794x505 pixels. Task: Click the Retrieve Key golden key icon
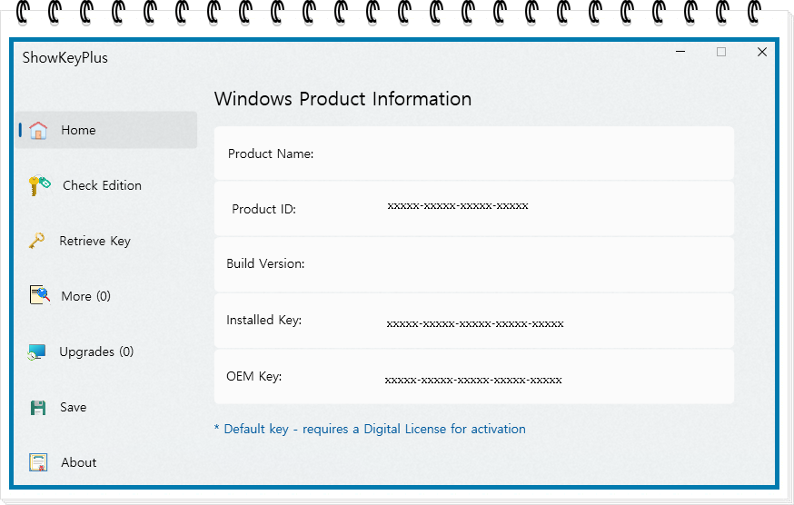click(36, 241)
